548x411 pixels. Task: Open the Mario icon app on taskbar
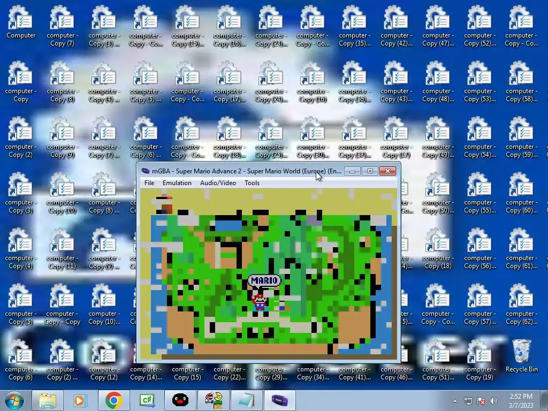[x=213, y=400]
